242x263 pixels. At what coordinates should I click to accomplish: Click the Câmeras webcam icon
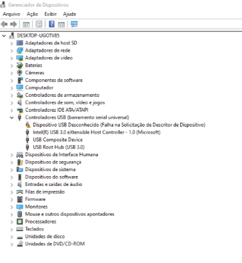(20, 73)
